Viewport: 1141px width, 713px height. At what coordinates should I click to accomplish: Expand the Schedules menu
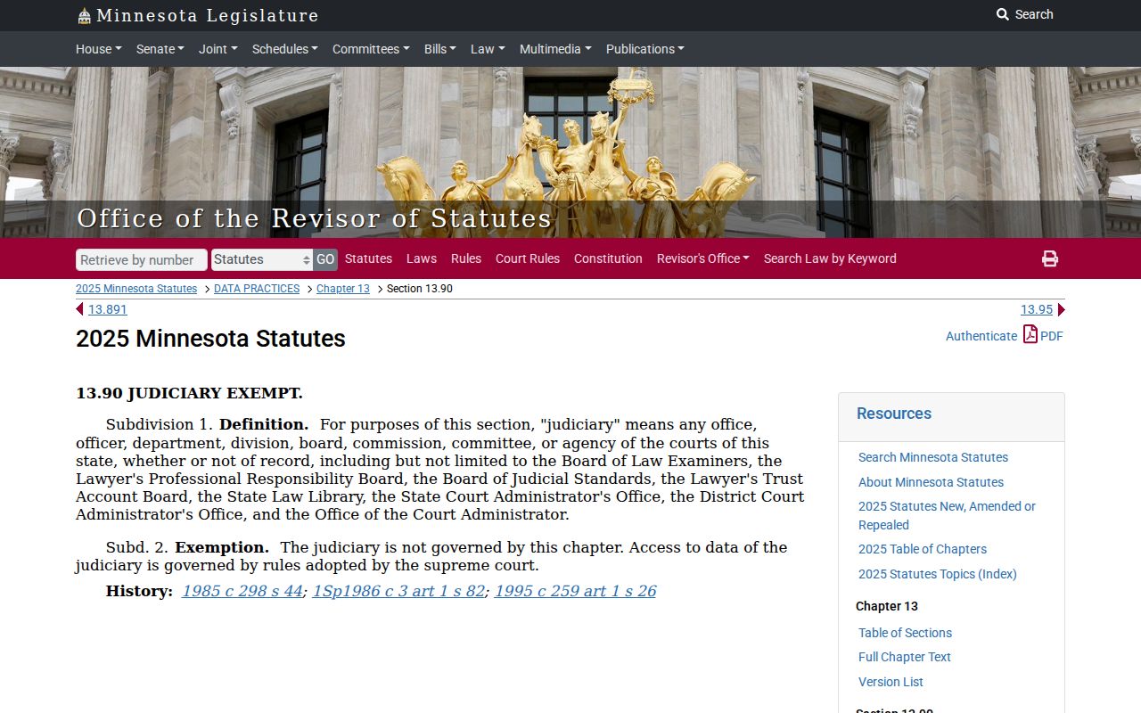[x=285, y=49]
